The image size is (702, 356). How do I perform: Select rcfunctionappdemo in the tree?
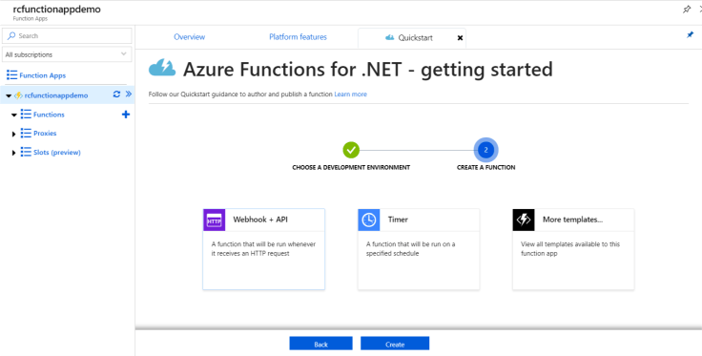56,95
